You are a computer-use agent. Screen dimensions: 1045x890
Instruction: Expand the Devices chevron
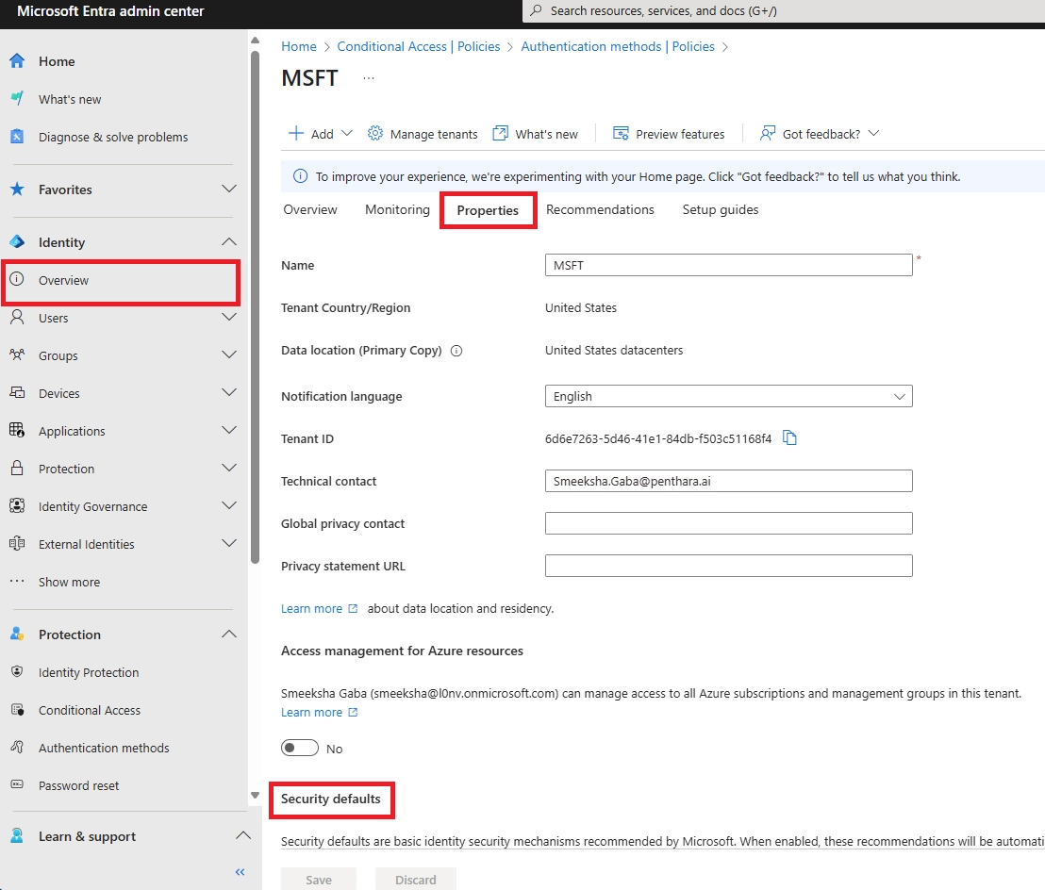click(x=229, y=392)
